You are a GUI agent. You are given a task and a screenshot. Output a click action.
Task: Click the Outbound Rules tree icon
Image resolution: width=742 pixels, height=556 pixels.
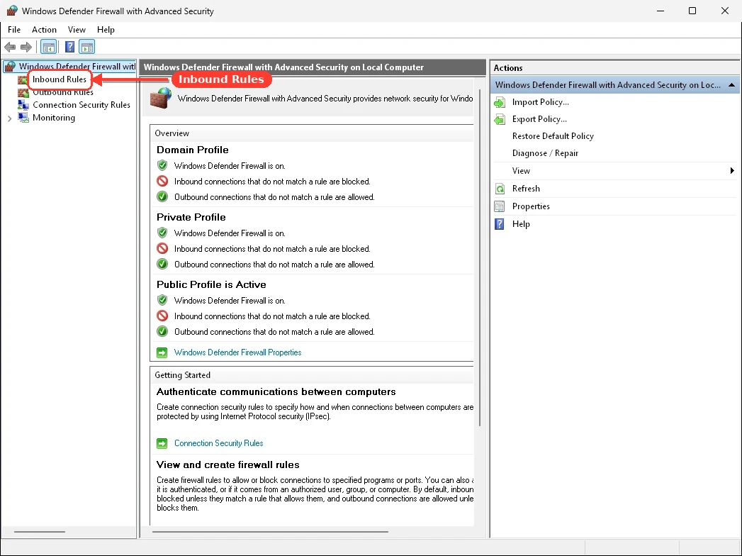coord(23,92)
